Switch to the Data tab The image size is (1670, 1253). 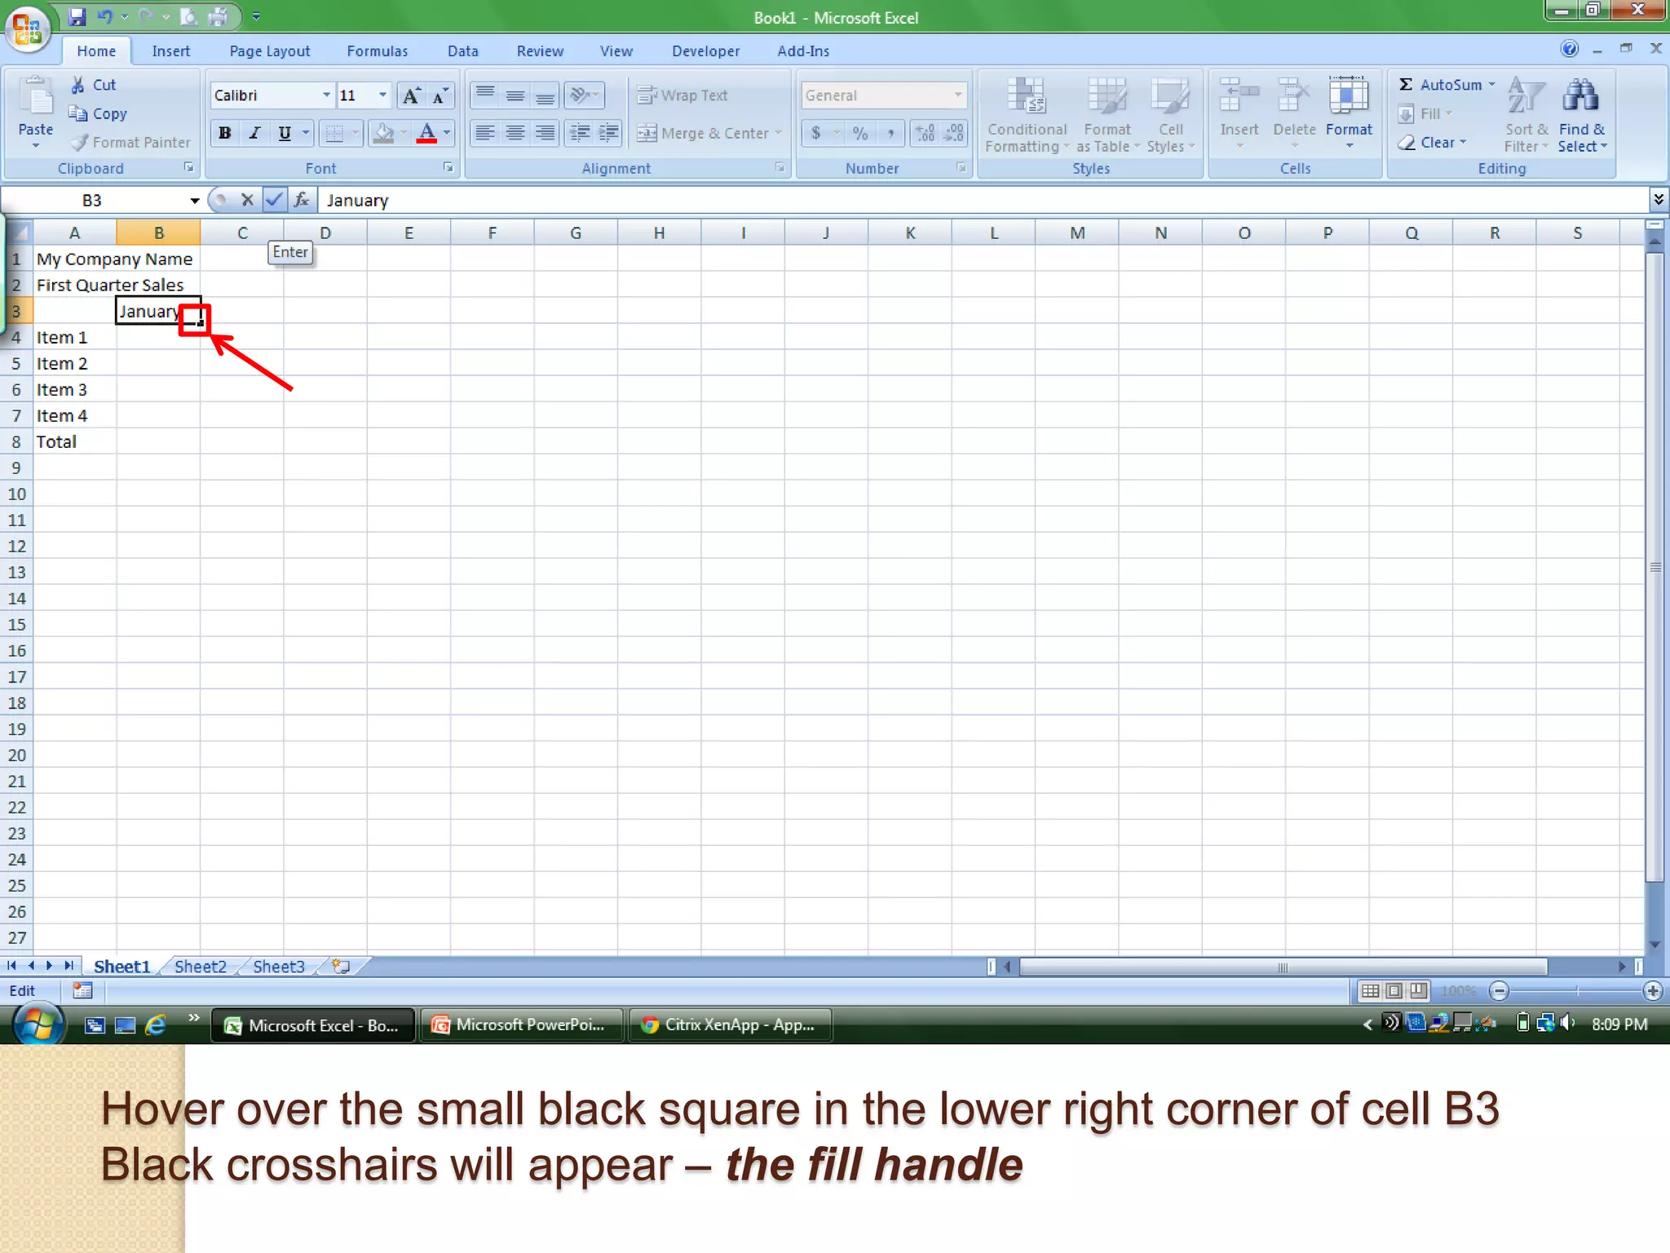[462, 51]
